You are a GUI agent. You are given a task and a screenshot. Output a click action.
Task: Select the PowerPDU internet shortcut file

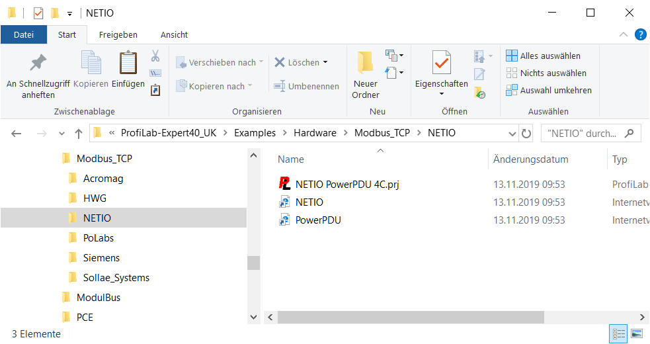(x=318, y=220)
